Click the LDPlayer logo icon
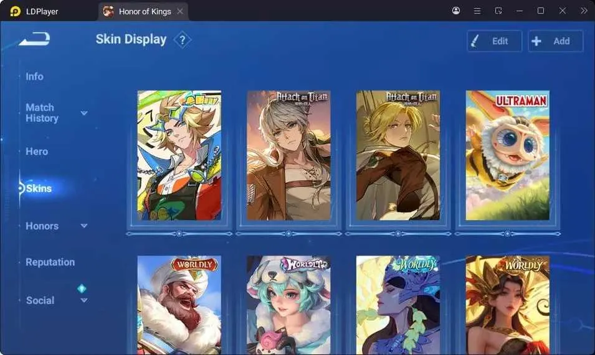The width and height of the screenshot is (595, 355). click(x=15, y=11)
